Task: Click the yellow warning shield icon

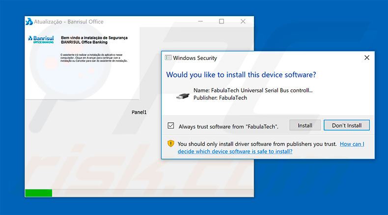Action: (x=171, y=143)
